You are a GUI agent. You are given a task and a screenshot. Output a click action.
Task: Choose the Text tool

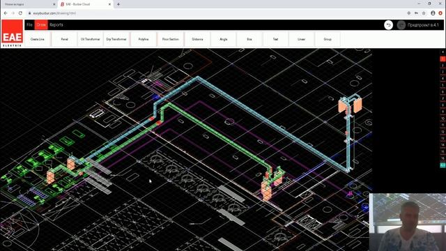pos(275,39)
